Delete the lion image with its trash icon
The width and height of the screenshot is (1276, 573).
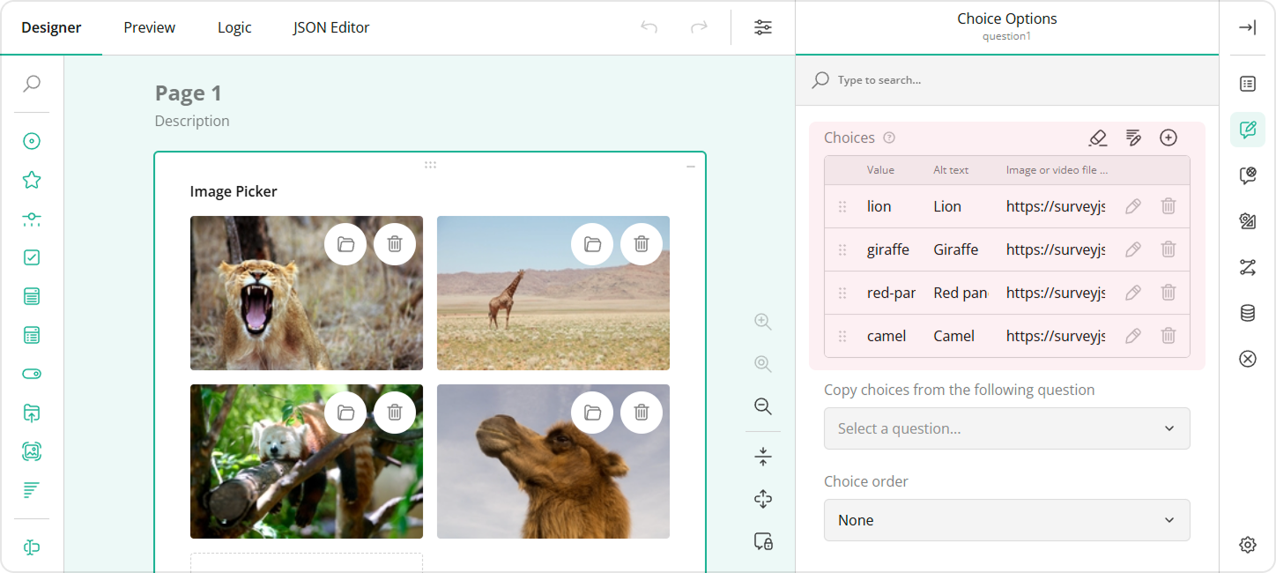coord(395,243)
